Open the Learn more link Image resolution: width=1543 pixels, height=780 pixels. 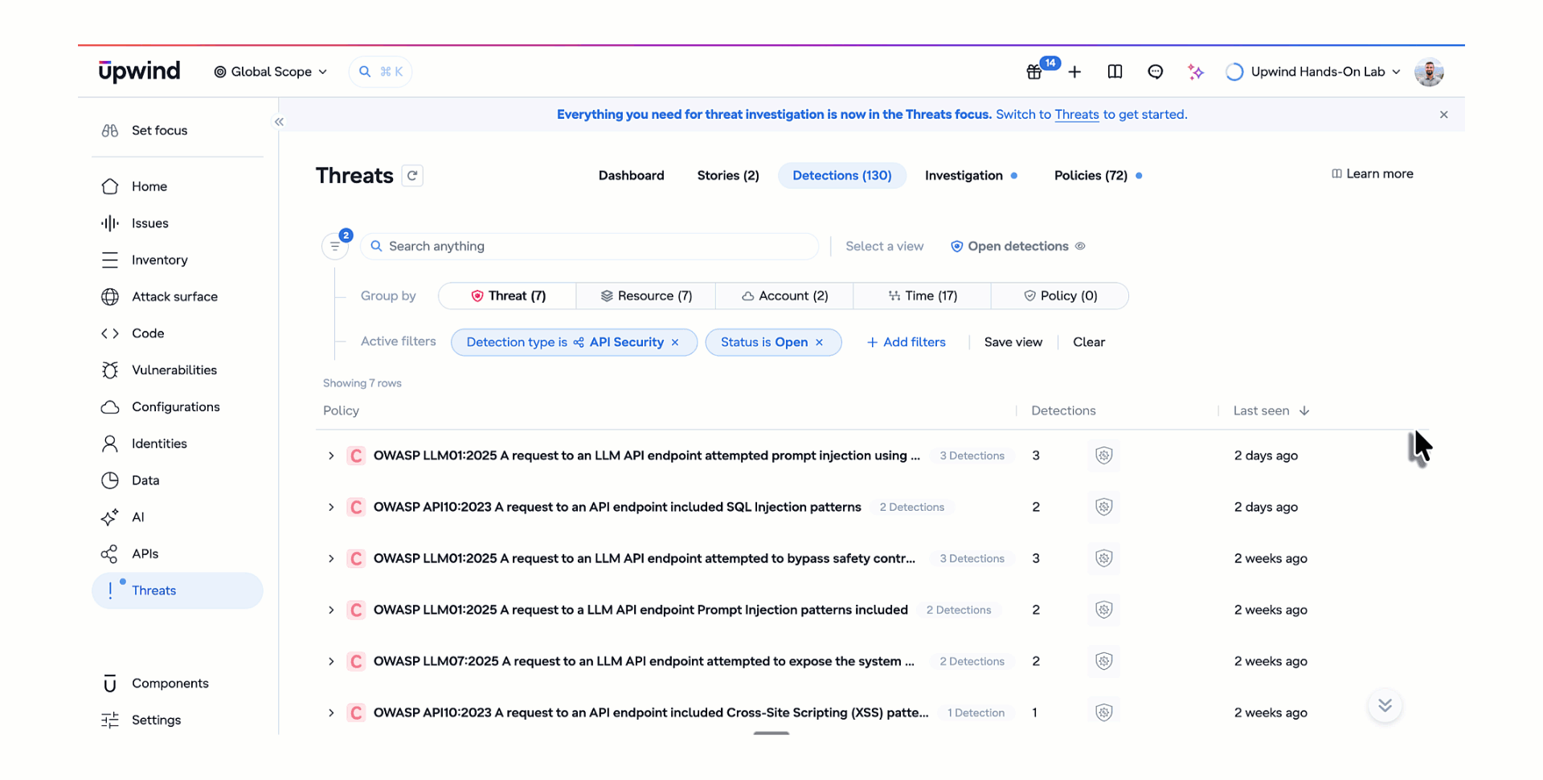[x=1372, y=174]
